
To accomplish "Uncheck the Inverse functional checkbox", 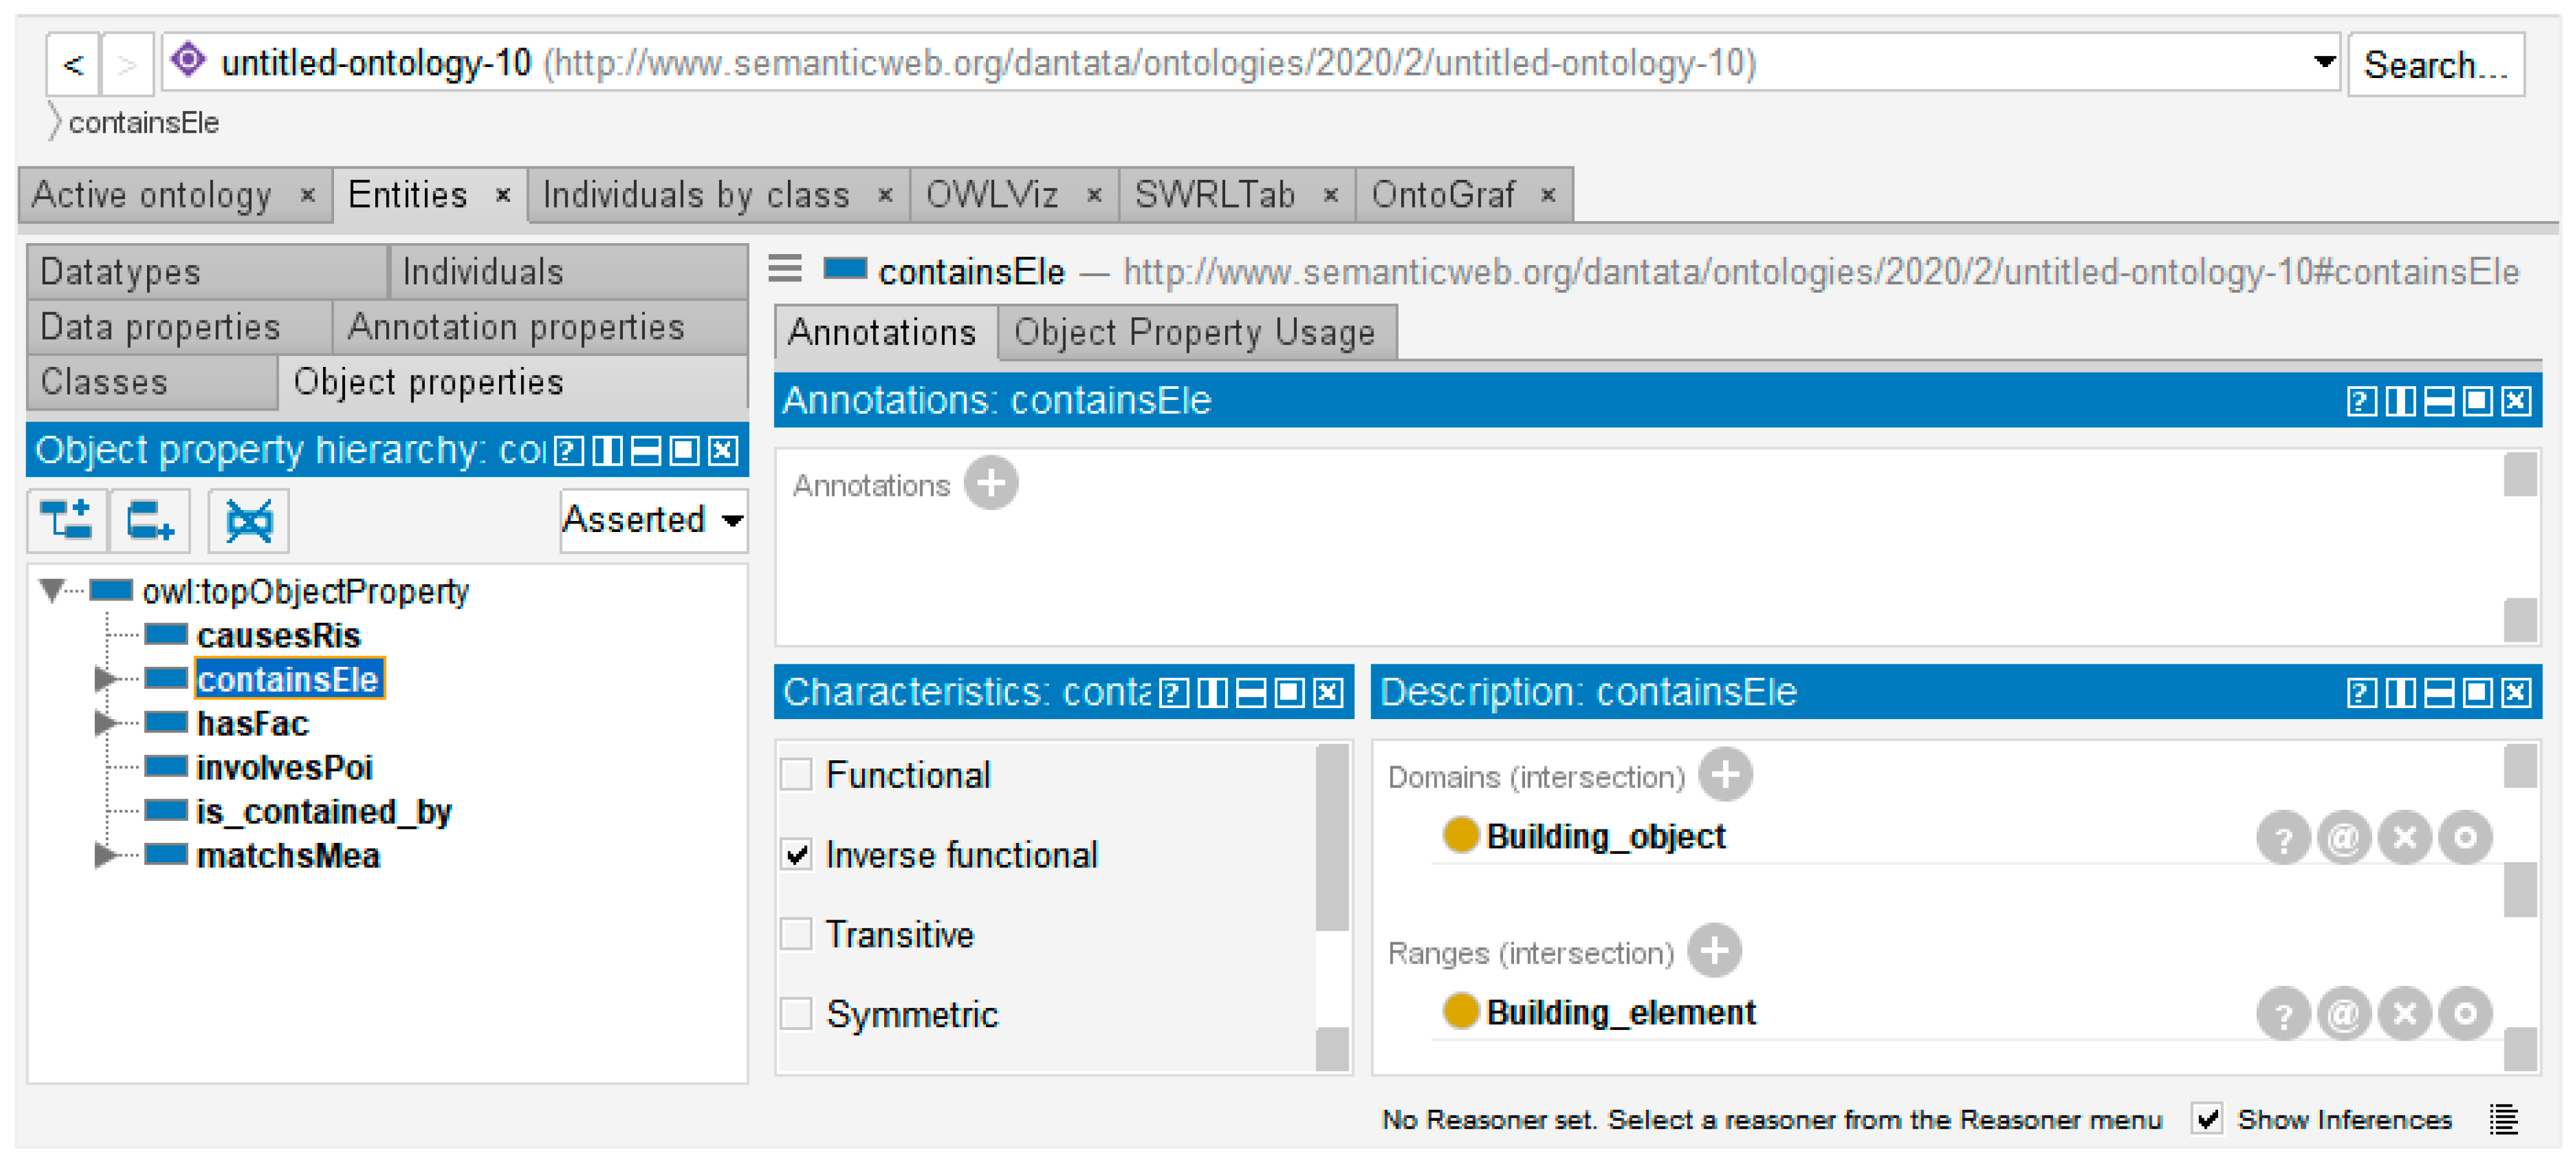I will tap(797, 855).
